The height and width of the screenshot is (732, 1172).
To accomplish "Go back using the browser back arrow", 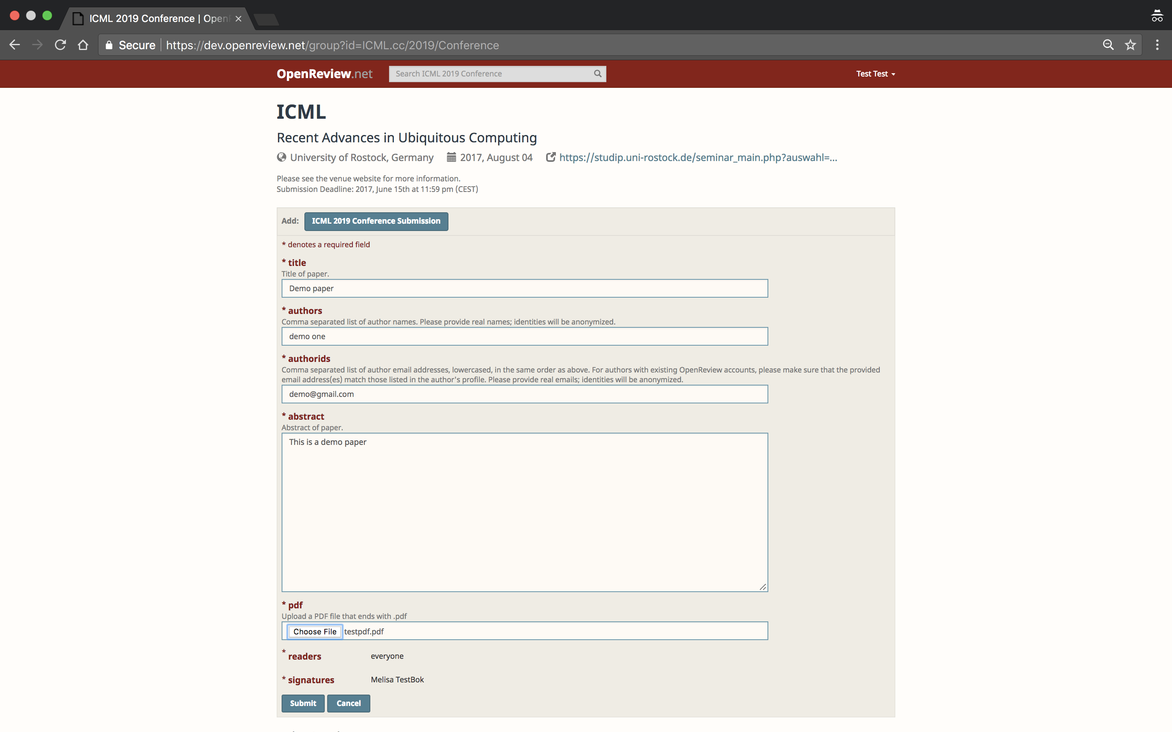I will point(15,45).
